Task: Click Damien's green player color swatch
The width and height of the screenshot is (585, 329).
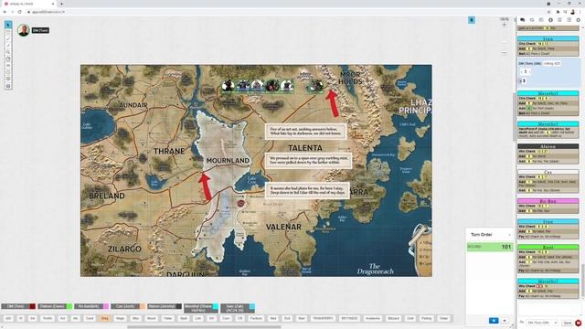Action: point(69,306)
